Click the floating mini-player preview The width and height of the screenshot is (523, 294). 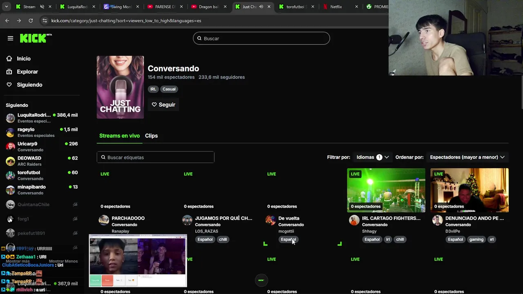coord(138,261)
